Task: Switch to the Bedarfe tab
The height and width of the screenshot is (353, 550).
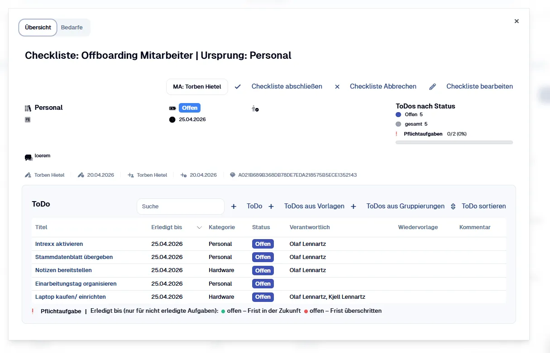Action: click(x=72, y=28)
